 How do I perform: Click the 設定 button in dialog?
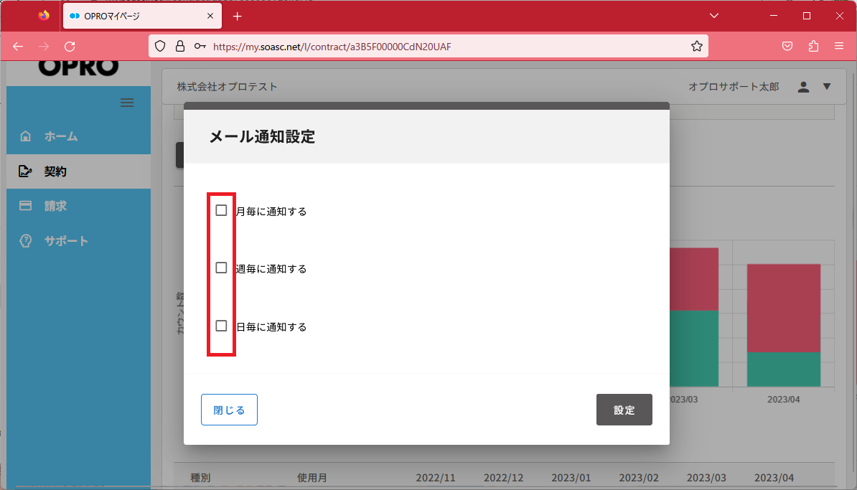click(624, 410)
